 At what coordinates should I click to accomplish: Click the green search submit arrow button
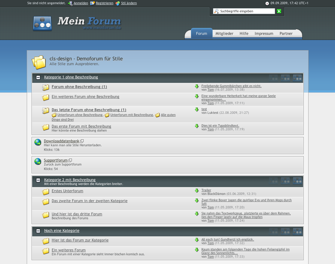pos(279,11)
